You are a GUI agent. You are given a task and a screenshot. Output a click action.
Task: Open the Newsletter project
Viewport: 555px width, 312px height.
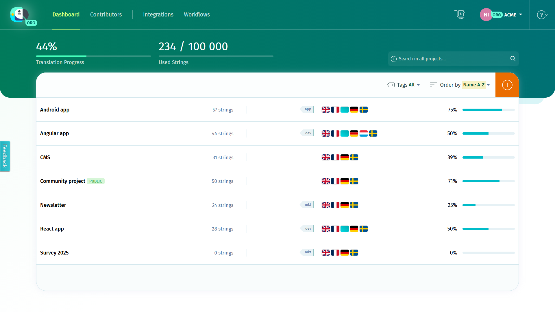coord(53,205)
